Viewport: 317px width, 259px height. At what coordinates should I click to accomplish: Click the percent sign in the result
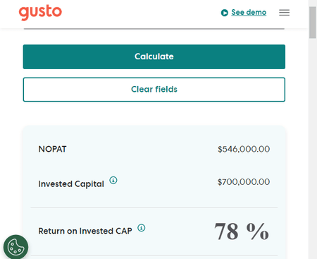pyautogui.click(x=258, y=231)
